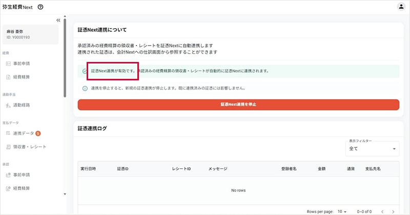
Task: Click the sidebar scroll down arrow
Action: point(65,194)
